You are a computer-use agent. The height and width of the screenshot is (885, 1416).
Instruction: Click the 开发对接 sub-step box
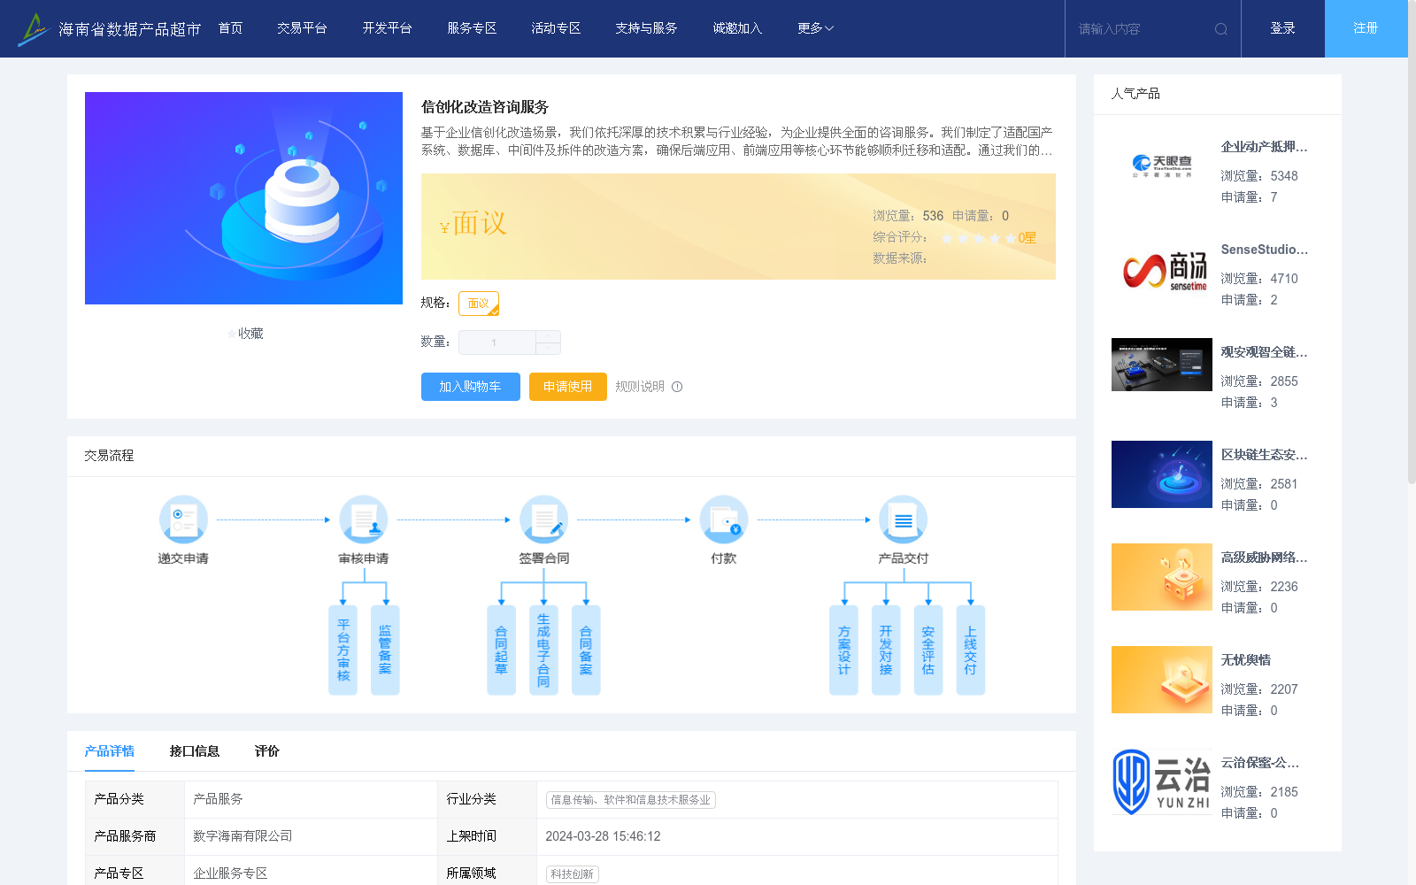886,650
